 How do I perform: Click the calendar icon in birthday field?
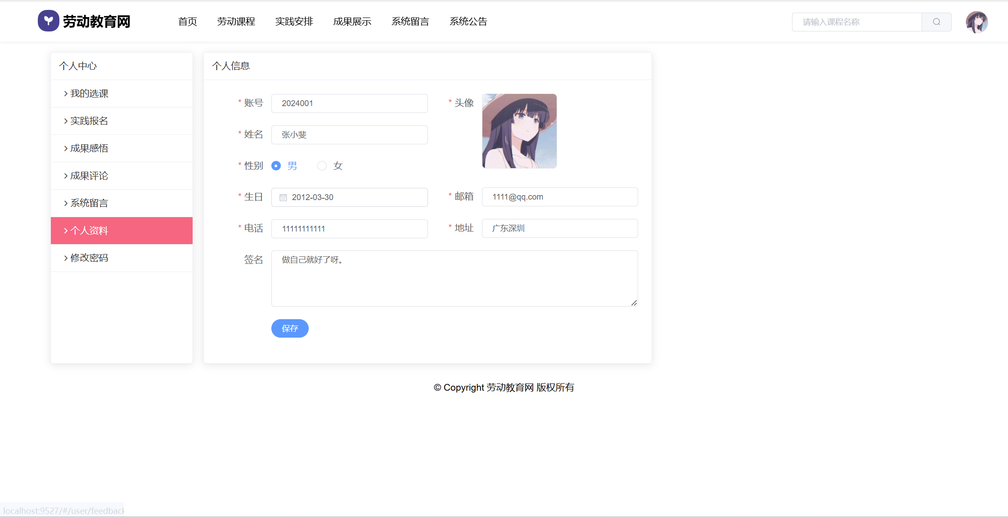(x=283, y=197)
